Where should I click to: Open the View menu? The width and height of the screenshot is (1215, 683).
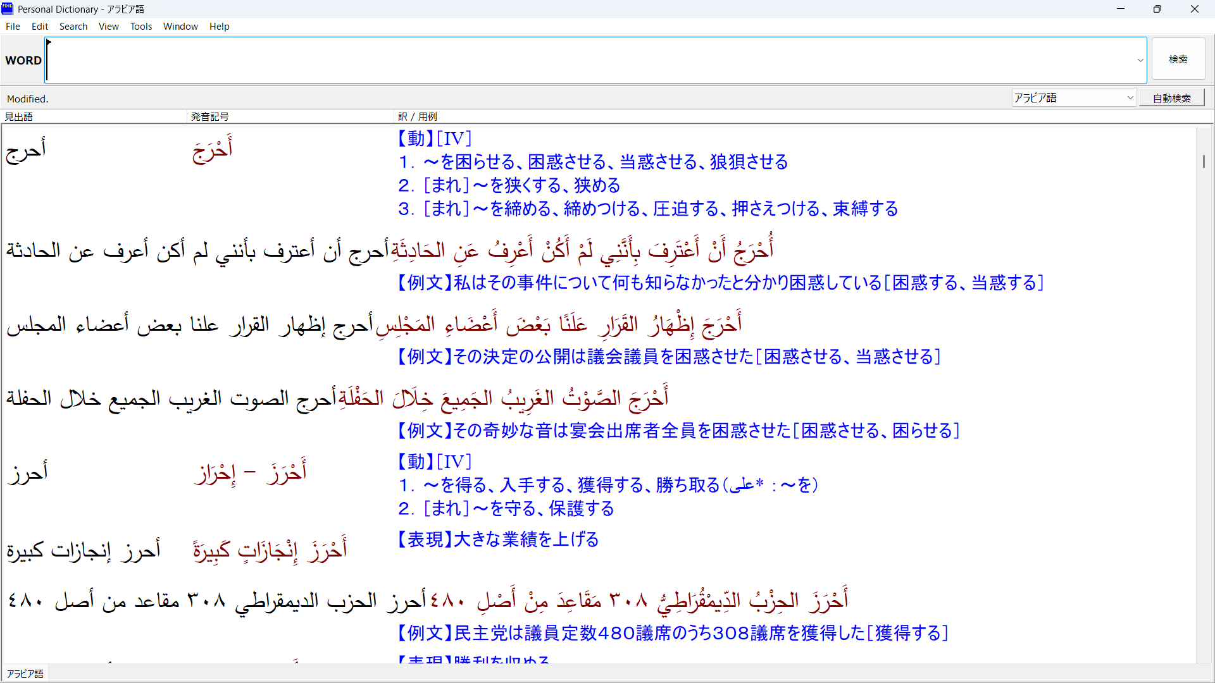pyautogui.click(x=109, y=27)
